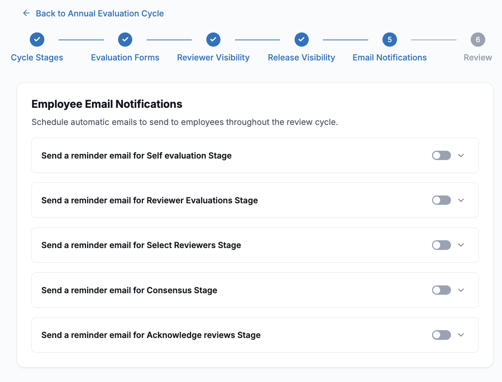Click the Reviewer Visibility checkmark step icon
The width and height of the screenshot is (502, 382).
click(x=213, y=40)
